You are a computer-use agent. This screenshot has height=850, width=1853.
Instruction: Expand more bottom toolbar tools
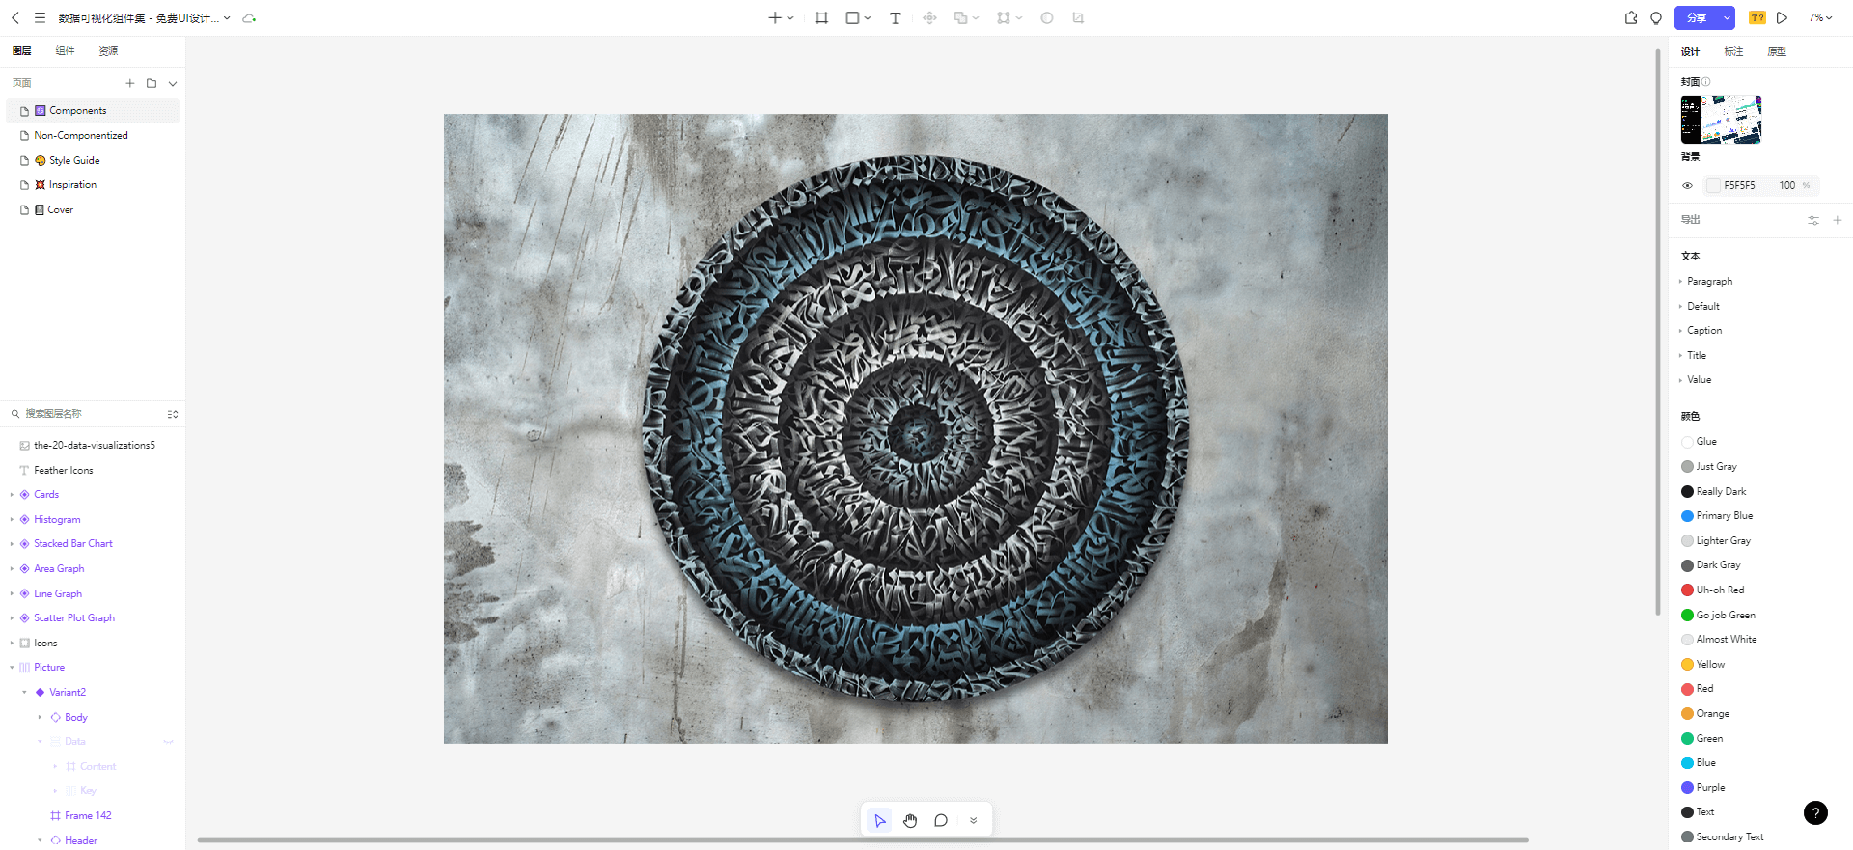coord(973,820)
